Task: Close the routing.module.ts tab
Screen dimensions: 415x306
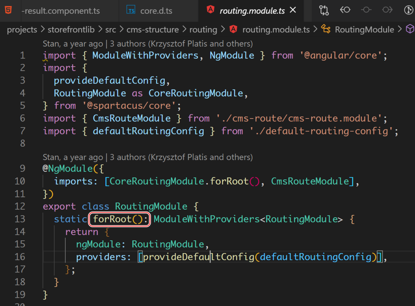Action: (293, 10)
